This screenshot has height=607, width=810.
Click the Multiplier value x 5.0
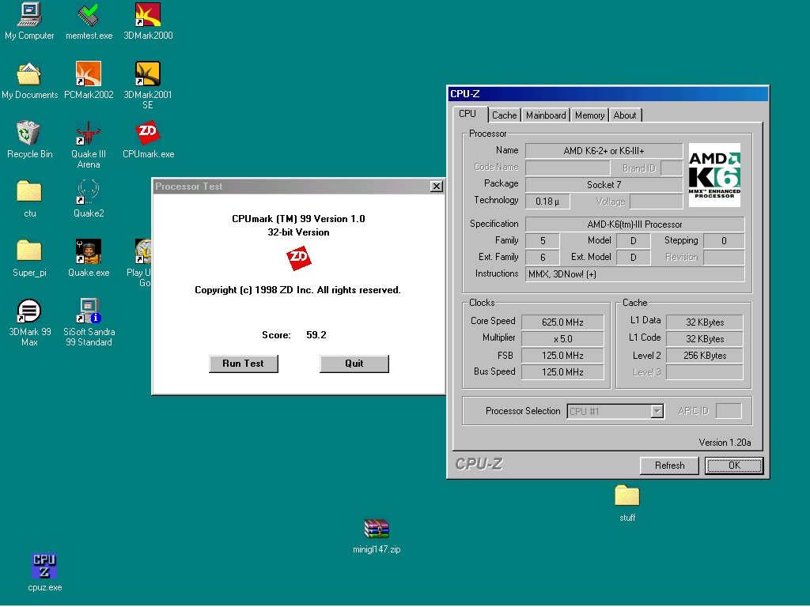click(x=562, y=338)
